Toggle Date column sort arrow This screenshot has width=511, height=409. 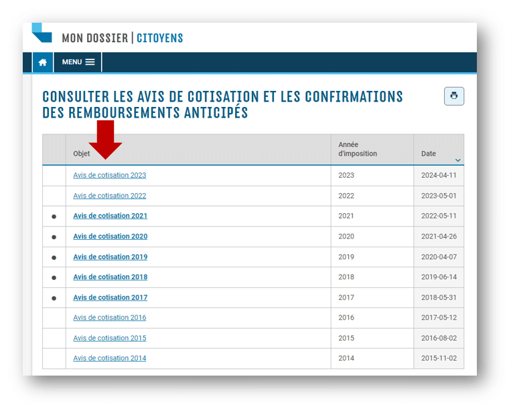458,160
